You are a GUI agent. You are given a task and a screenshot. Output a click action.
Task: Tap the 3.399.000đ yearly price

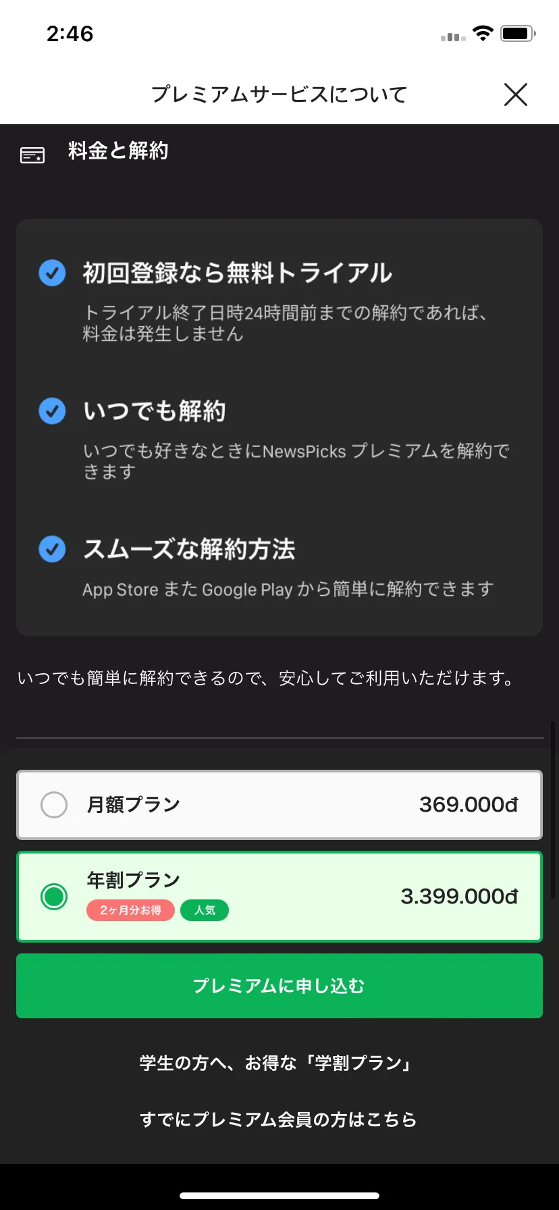click(459, 897)
